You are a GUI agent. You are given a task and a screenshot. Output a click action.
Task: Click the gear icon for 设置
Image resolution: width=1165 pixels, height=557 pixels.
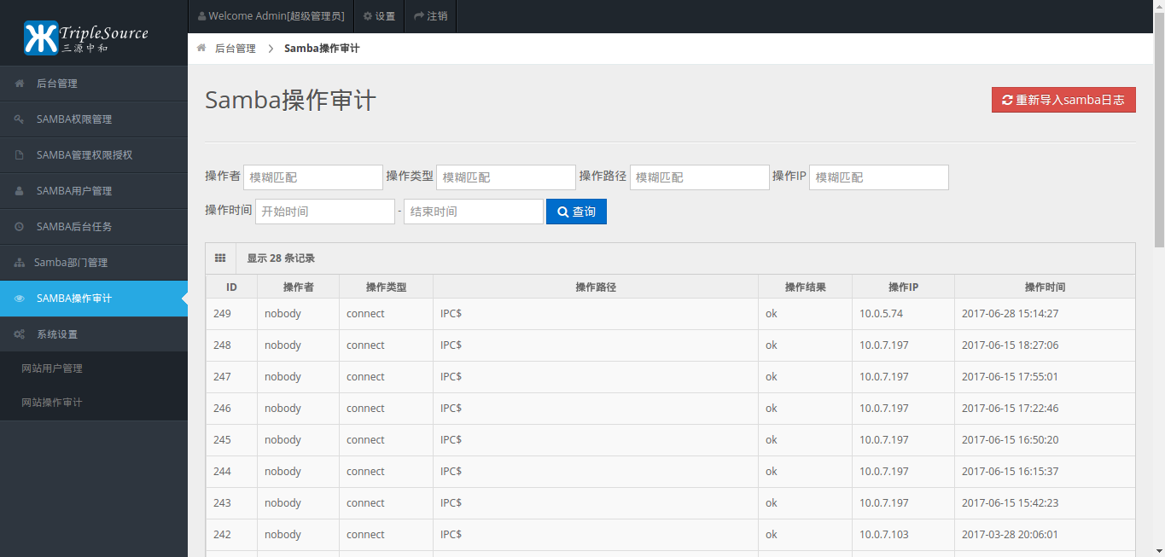click(367, 16)
